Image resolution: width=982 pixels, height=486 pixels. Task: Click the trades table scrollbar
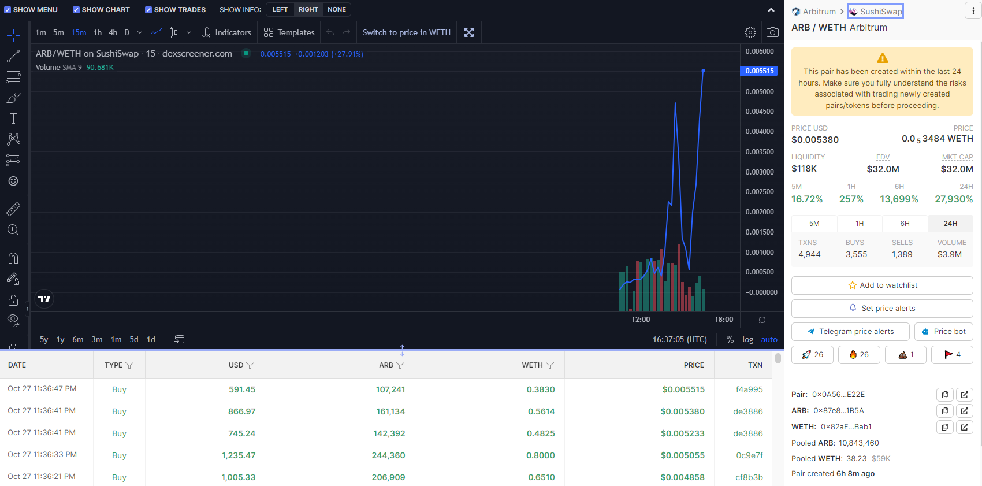778,359
